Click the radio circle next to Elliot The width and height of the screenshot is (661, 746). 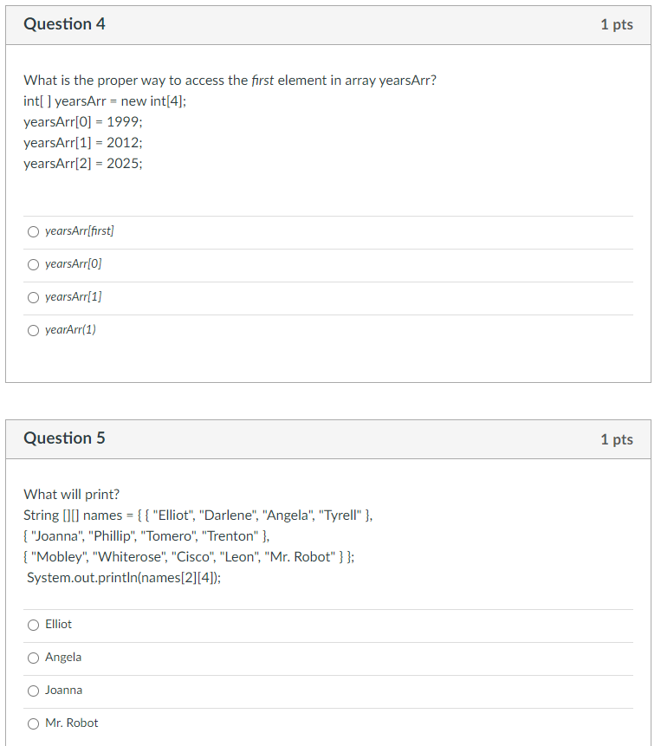point(33,624)
